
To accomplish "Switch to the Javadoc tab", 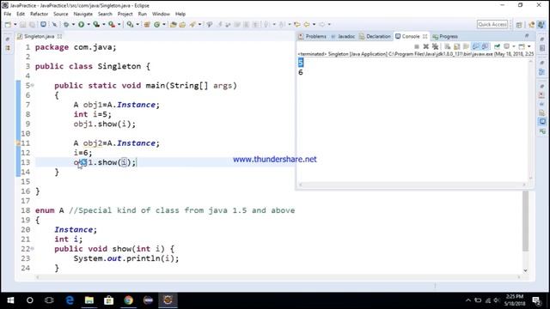I will coord(343,36).
